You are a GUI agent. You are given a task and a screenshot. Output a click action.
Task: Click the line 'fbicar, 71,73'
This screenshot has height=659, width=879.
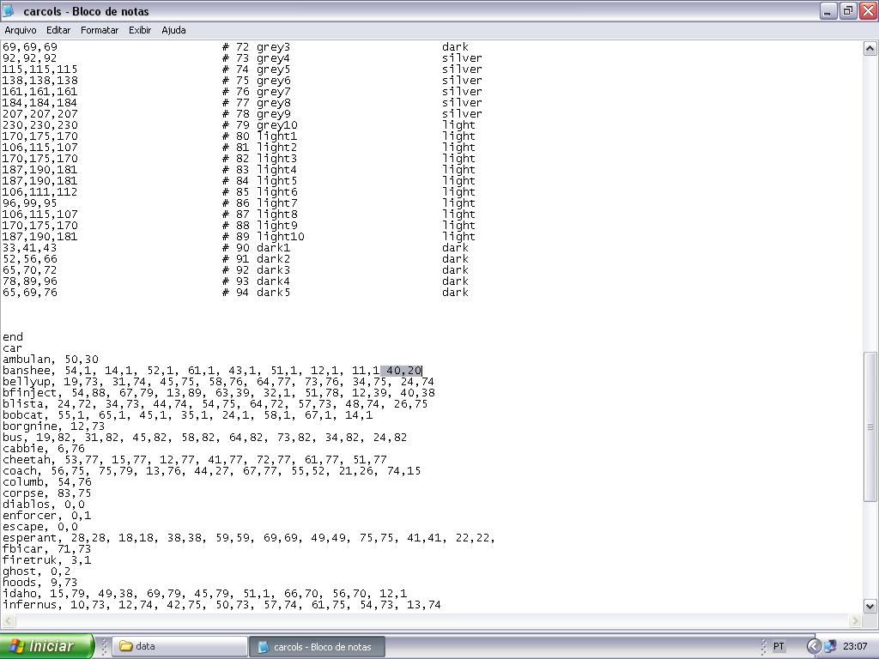[47, 550]
